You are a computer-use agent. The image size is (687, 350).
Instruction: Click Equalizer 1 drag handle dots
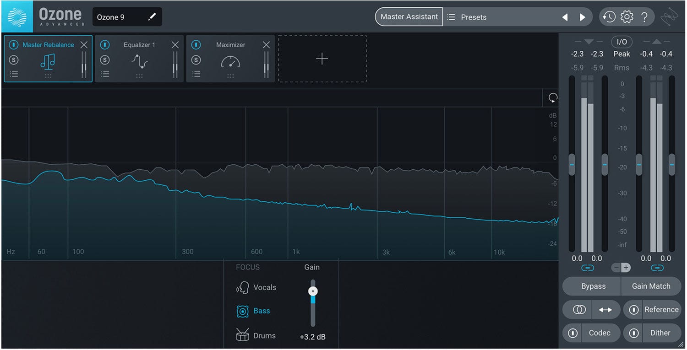pos(139,76)
